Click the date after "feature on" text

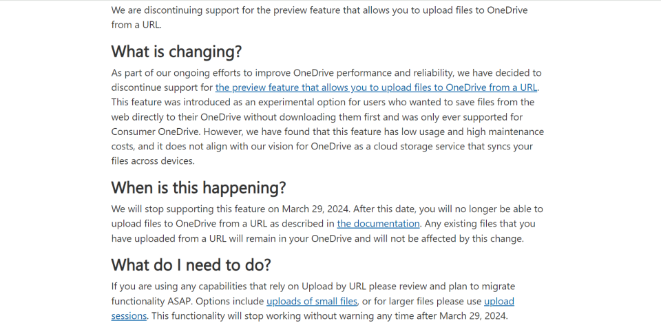(315, 209)
